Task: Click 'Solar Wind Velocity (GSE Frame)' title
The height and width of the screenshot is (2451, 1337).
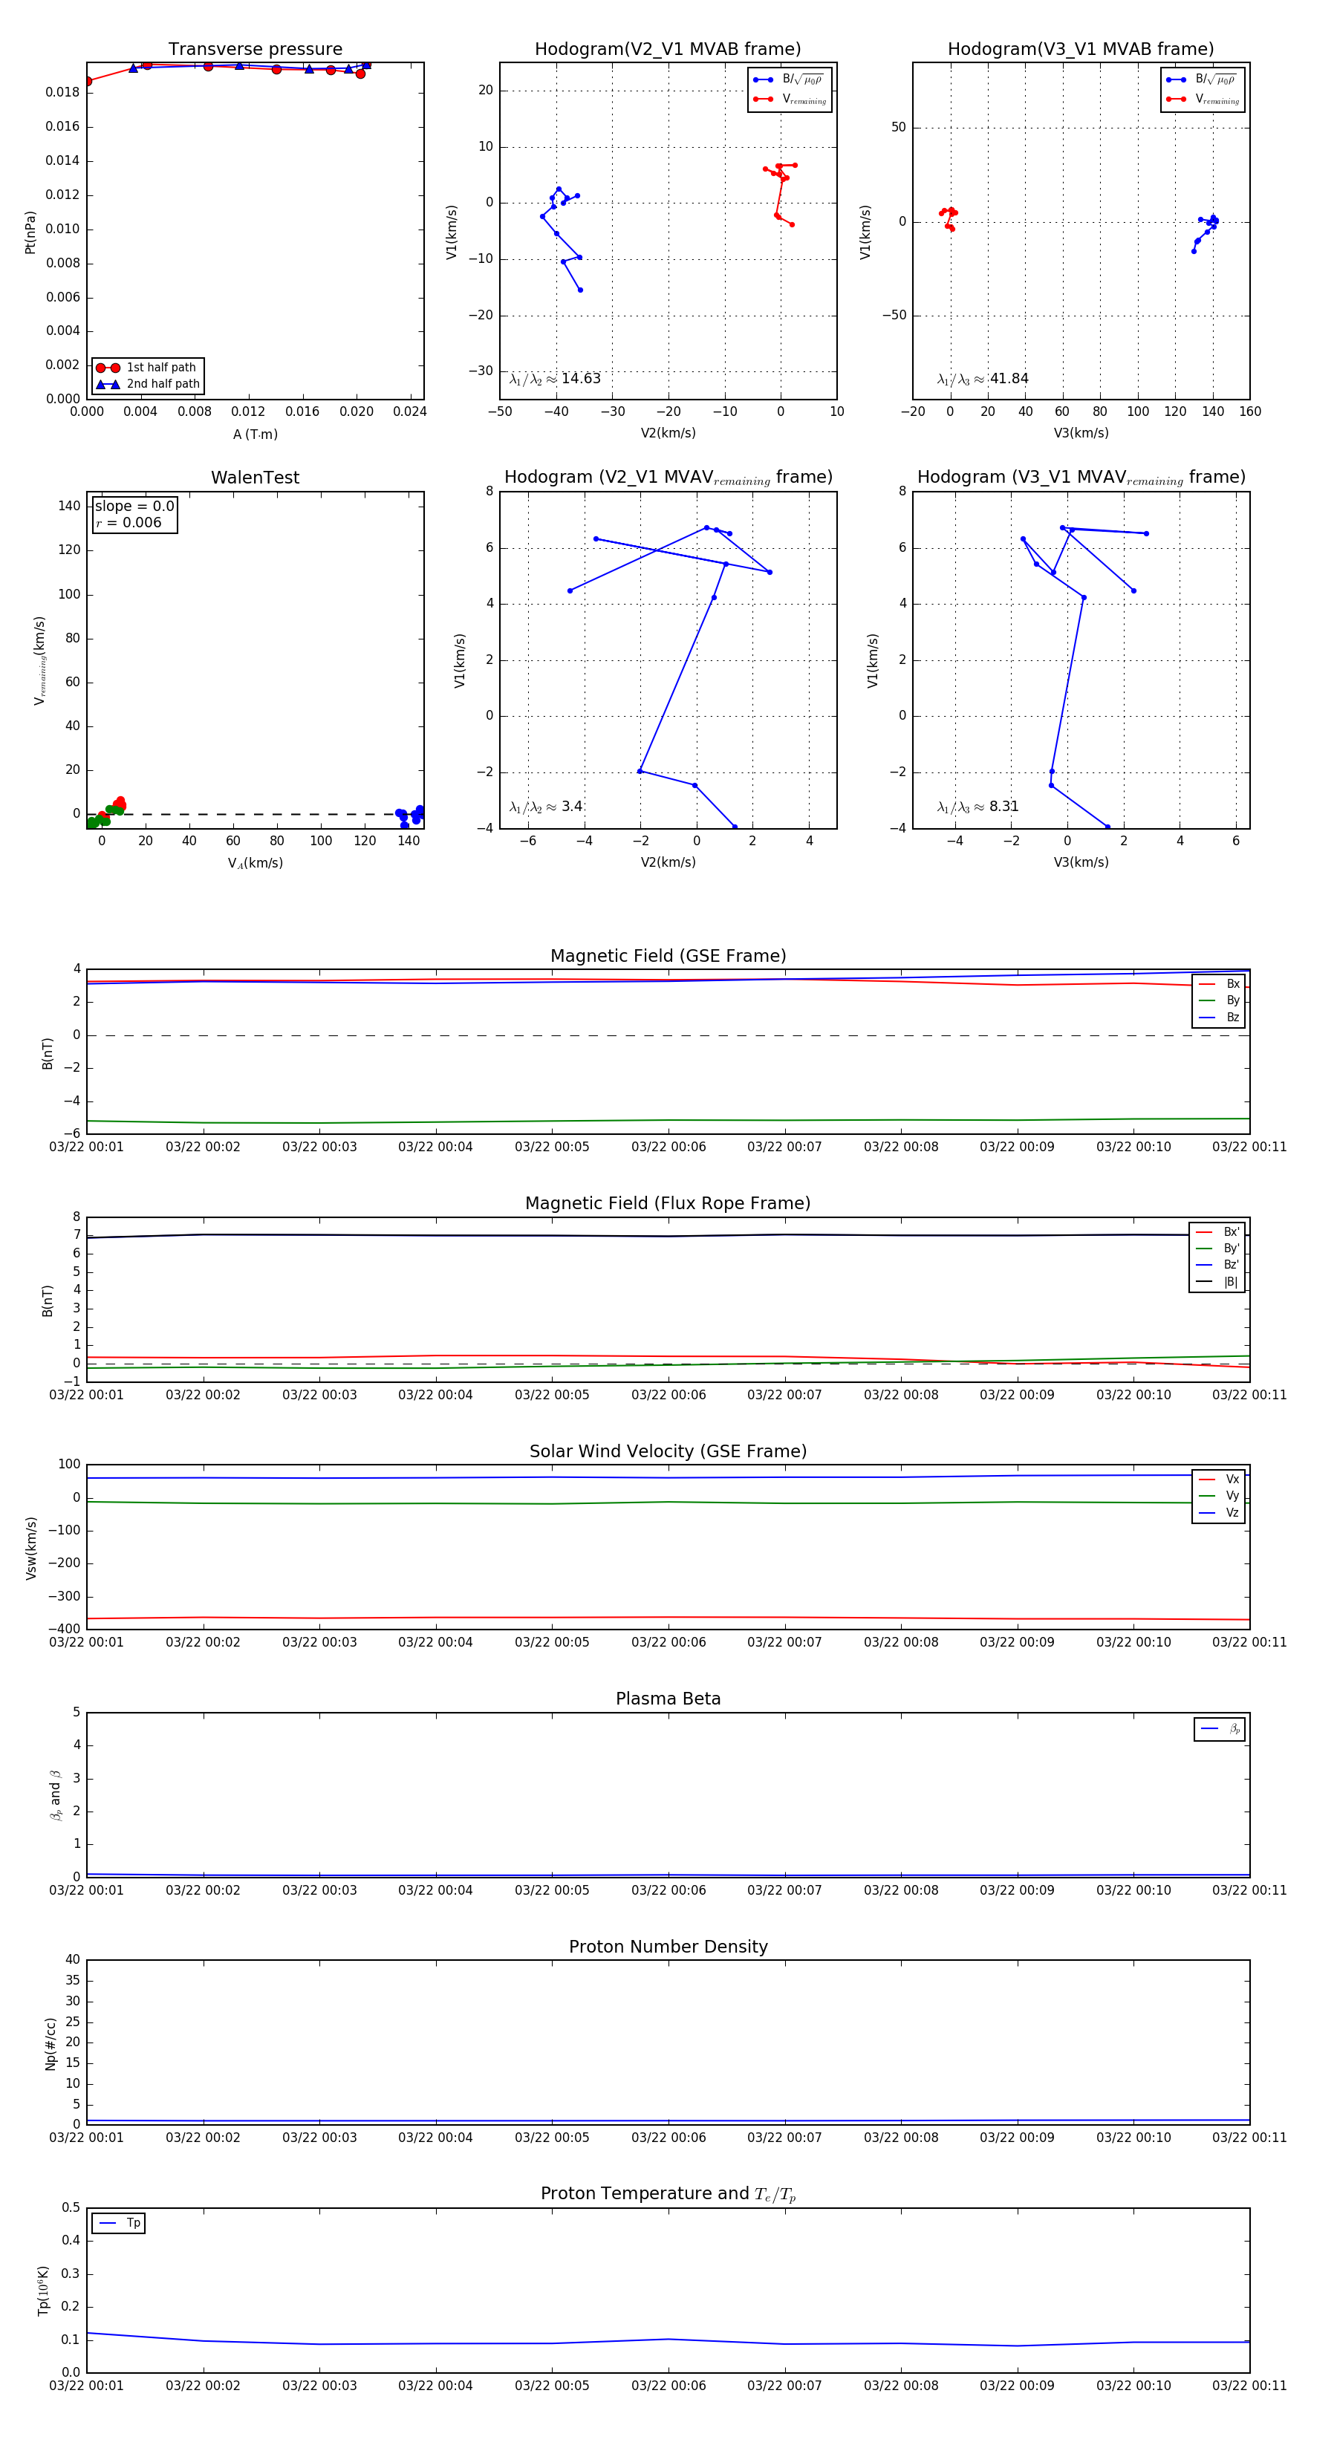Action: click(668, 1451)
